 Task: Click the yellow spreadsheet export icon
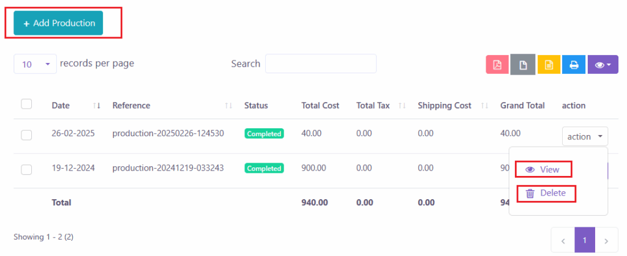(x=549, y=65)
